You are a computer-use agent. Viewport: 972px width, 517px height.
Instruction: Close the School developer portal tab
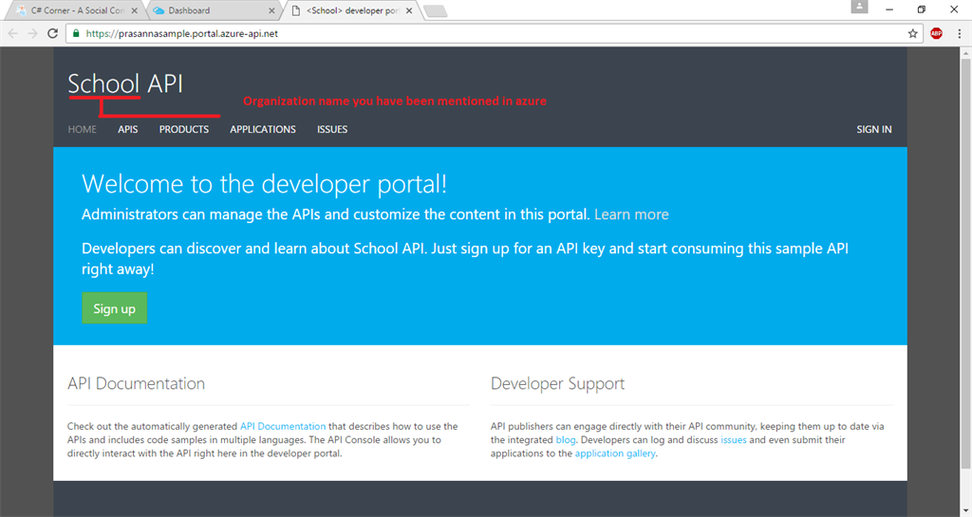coord(409,10)
